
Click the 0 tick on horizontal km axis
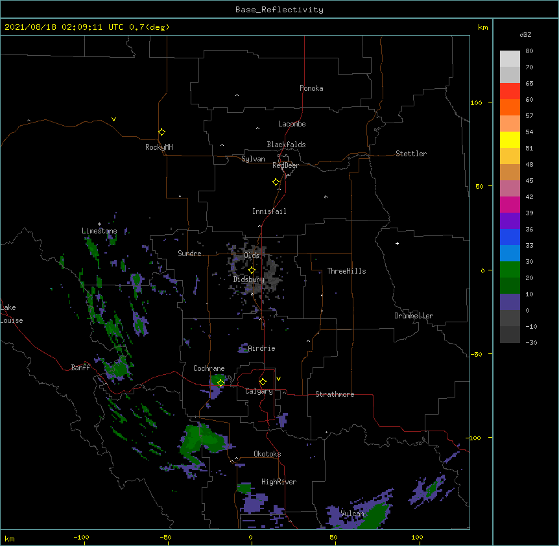250,537
